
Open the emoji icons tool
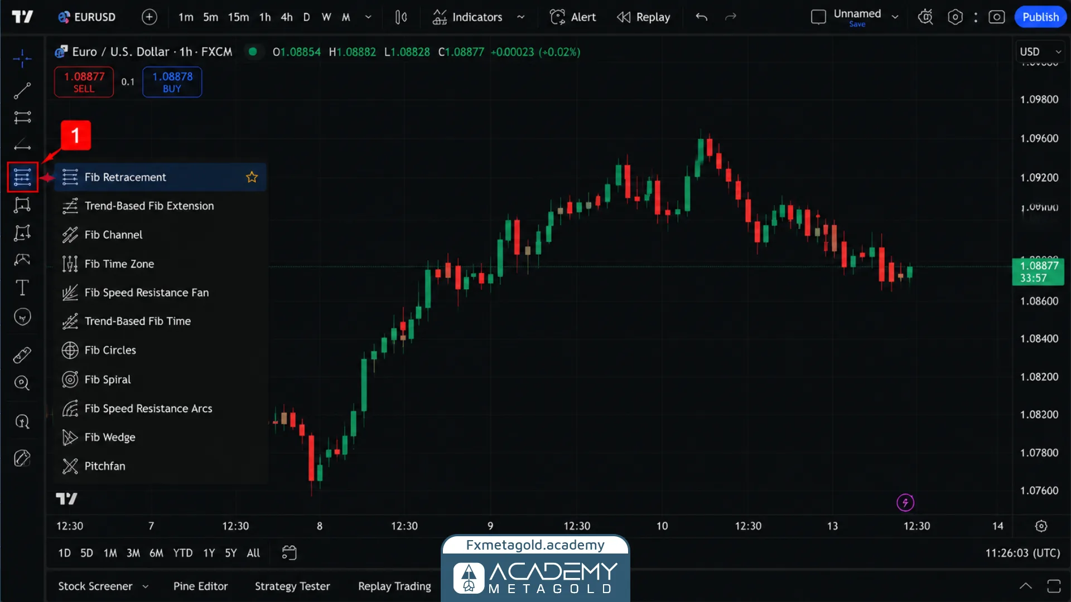[22, 317]
